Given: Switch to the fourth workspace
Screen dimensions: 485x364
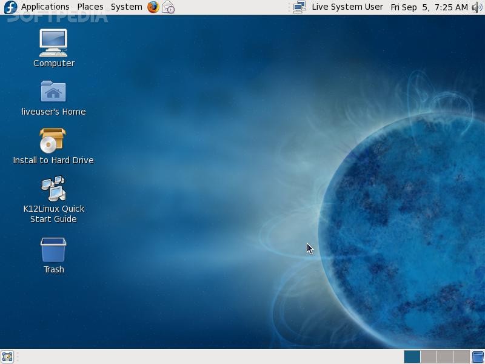Looking at the screenshot, I should click(461, 357).
